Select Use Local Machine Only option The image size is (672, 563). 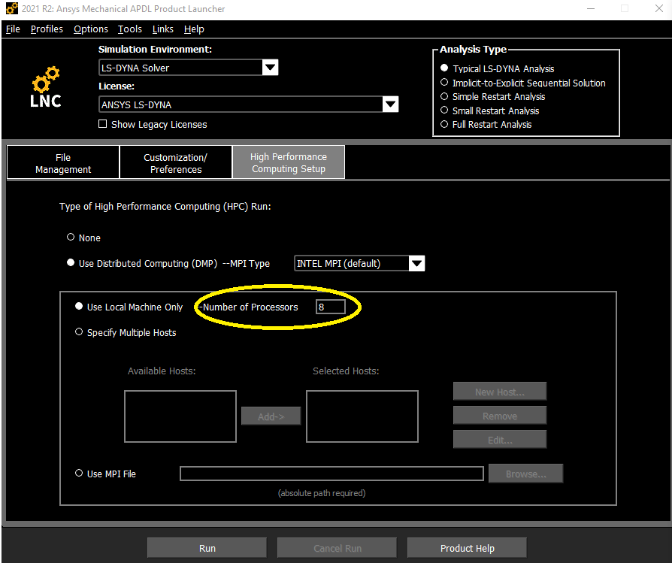click(79, 306)
